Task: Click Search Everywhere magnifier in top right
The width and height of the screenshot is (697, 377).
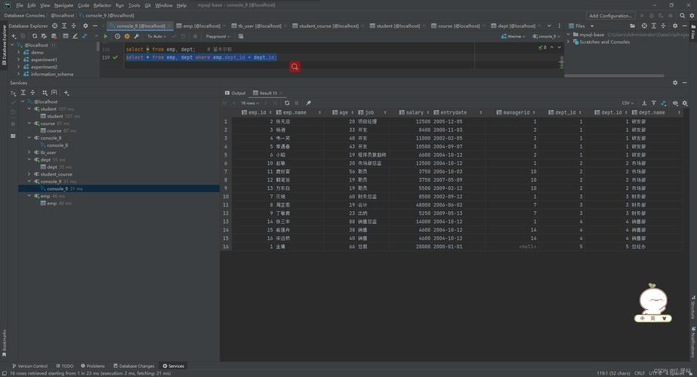Action: pos(683,16)
